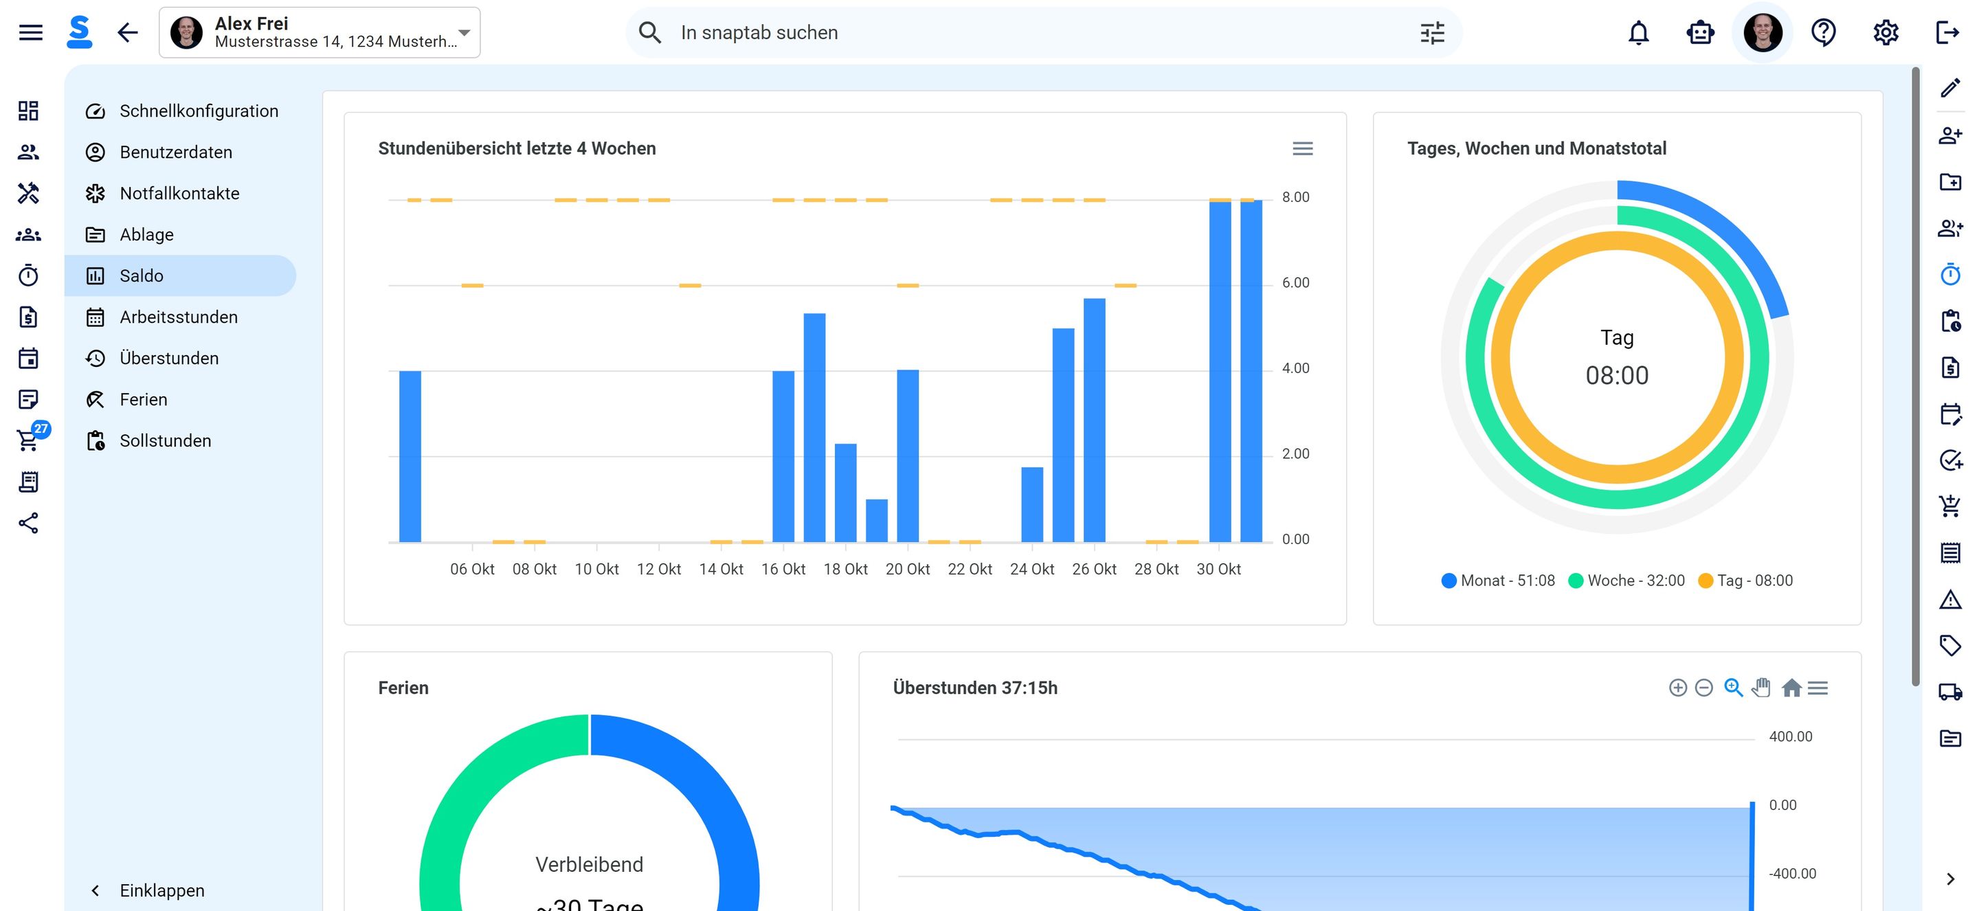The height and width of the screenshot is (911, 1979).
Task: Click the snaptab logo
Action: [x=79, y=32]
